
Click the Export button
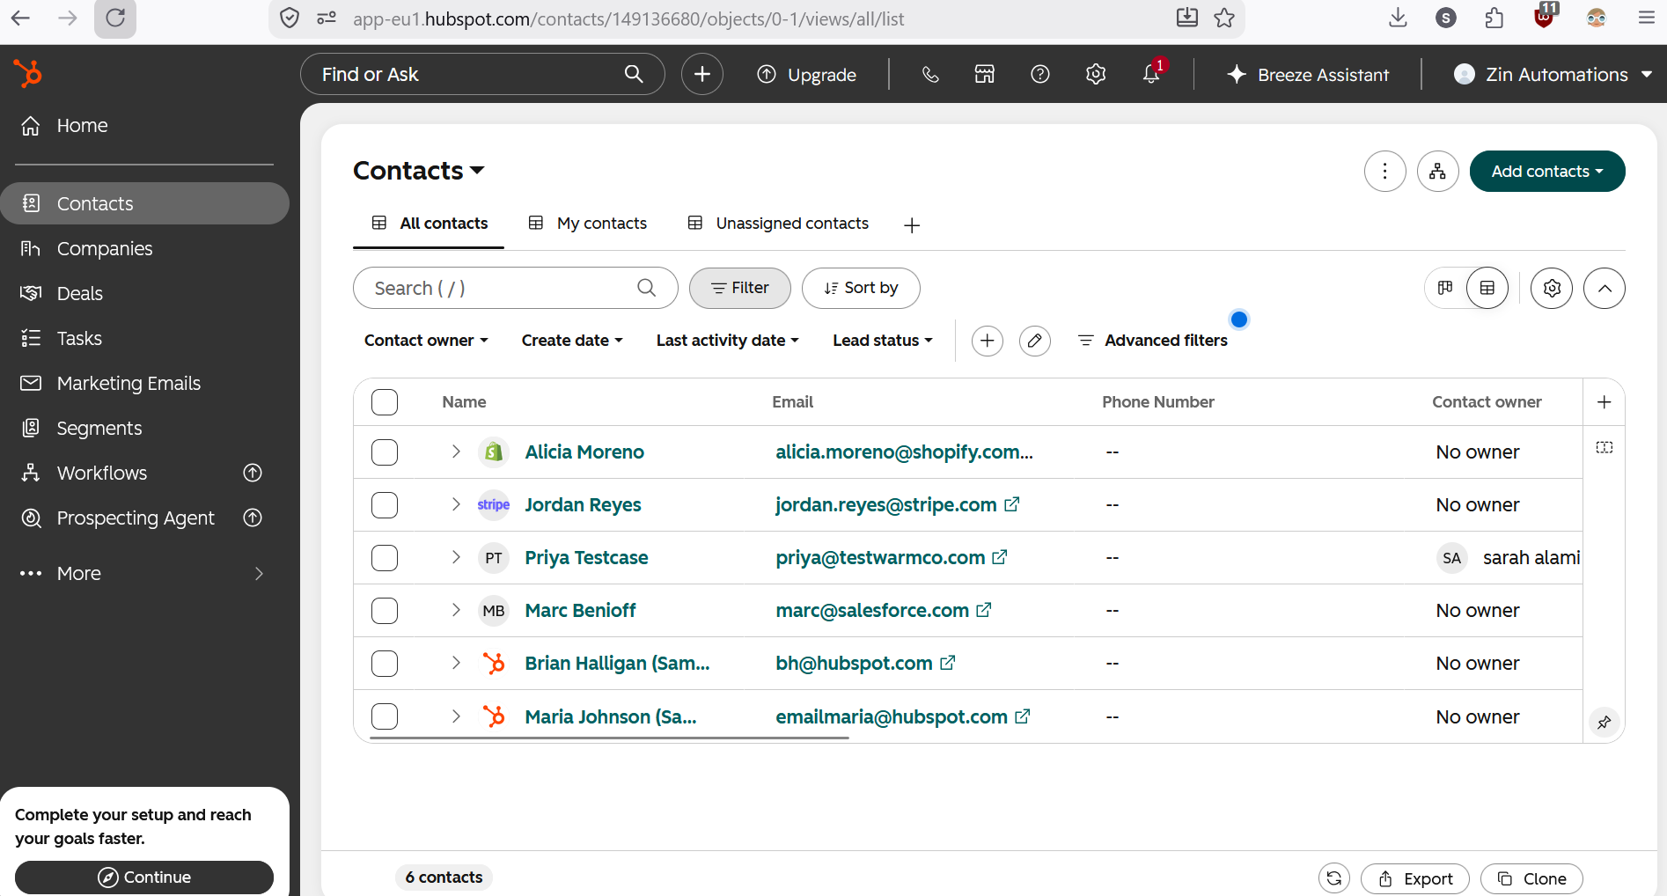pyautogui.click(x=1415, y=879)
